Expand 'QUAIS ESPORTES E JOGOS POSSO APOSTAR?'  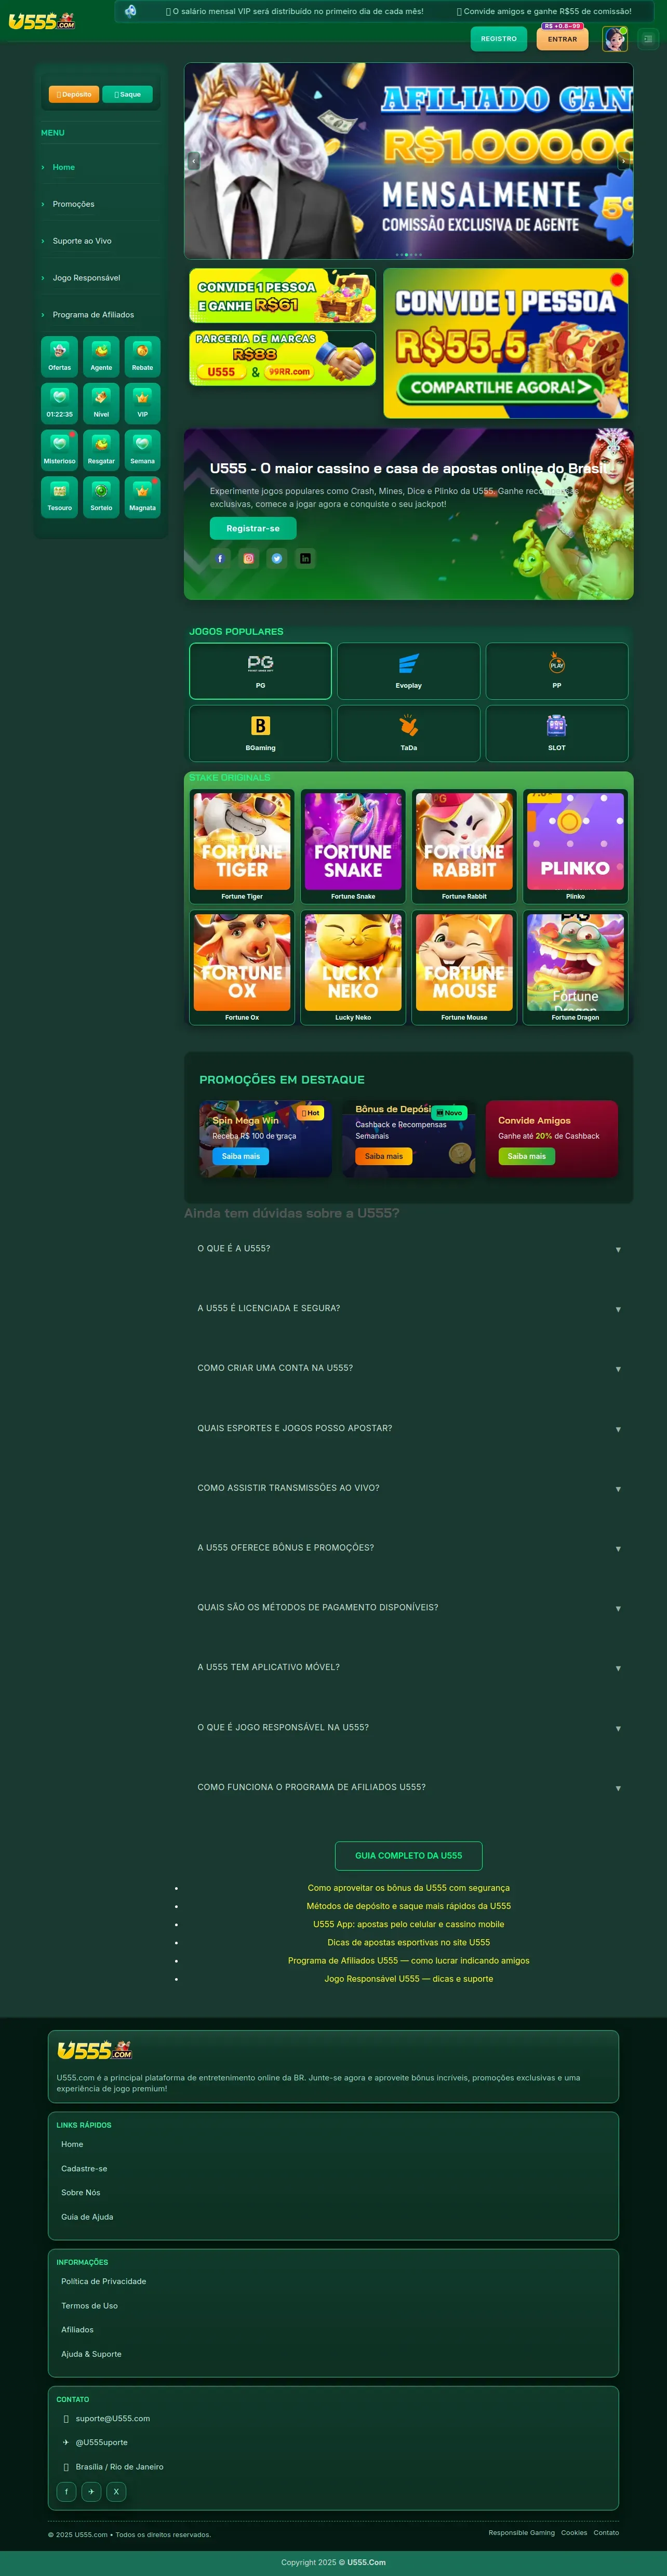click(408, 1428)
